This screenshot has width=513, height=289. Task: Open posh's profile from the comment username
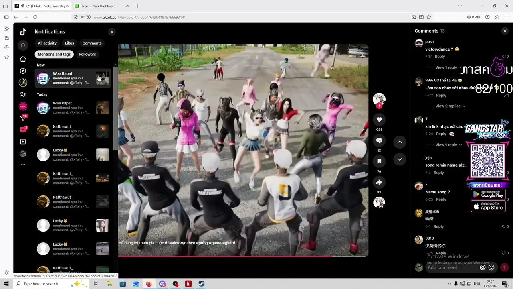429,42
